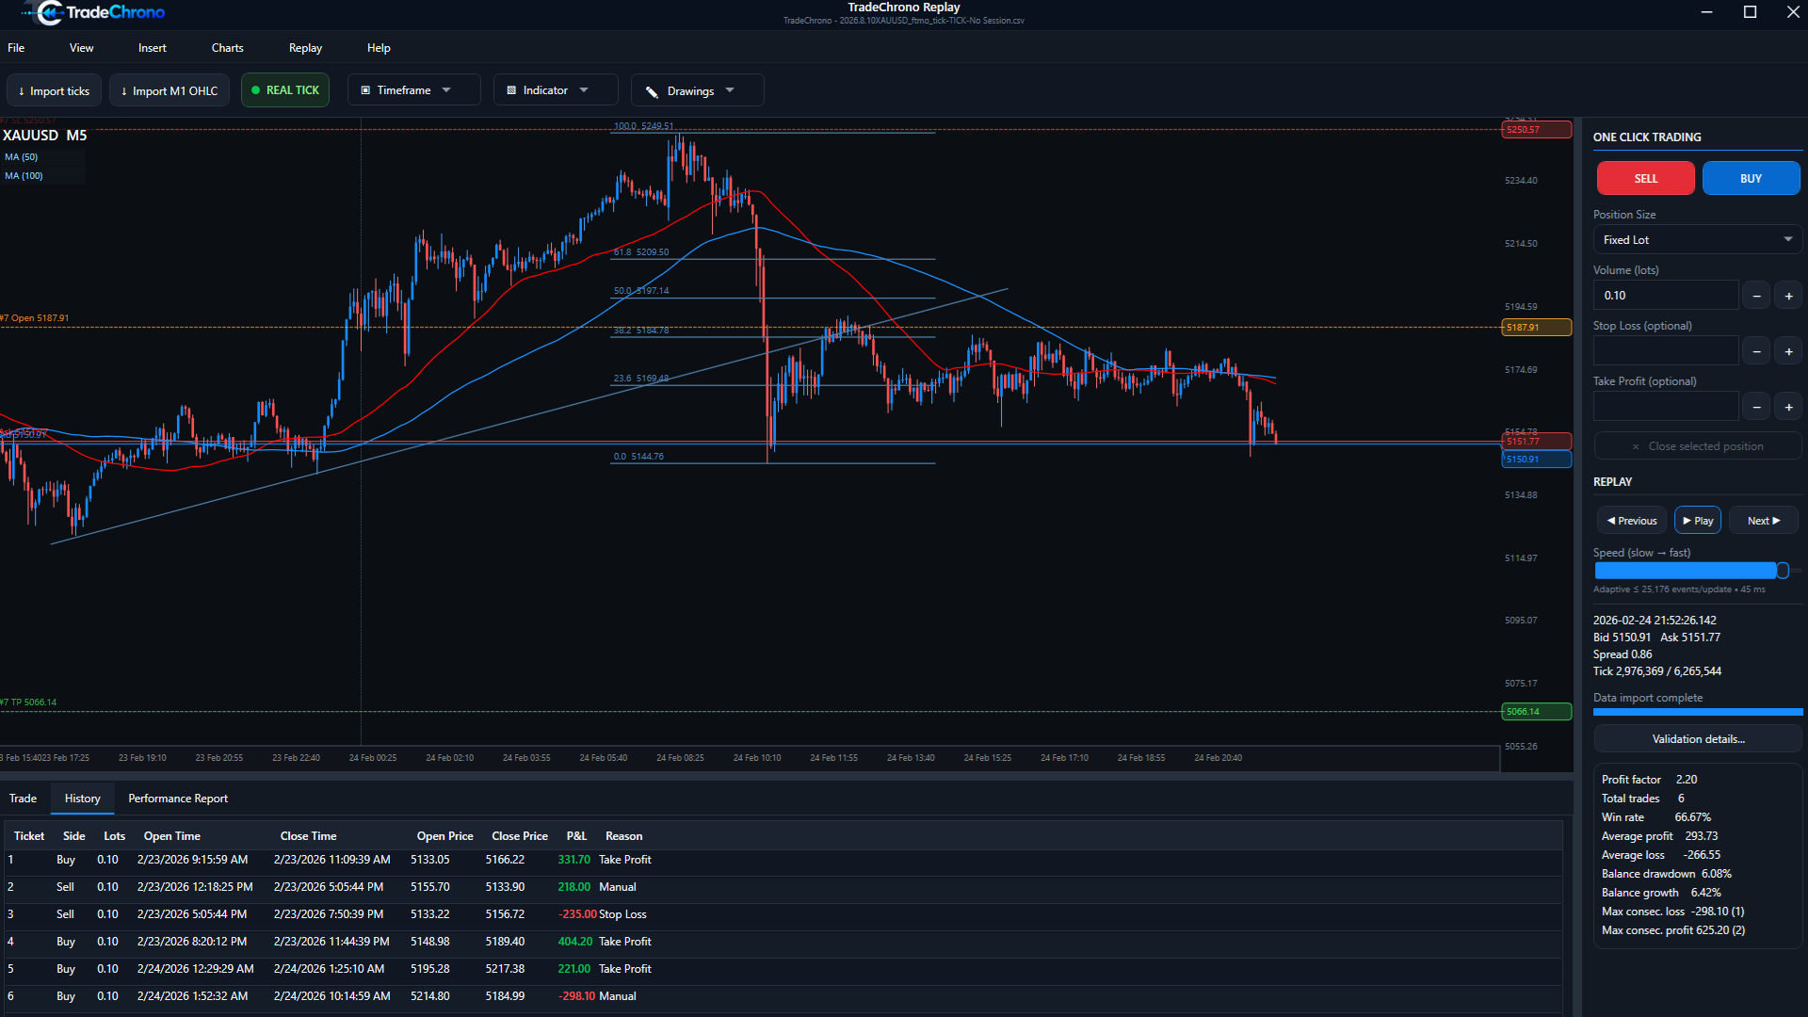Click the Close Time column header

click(308, 836)
